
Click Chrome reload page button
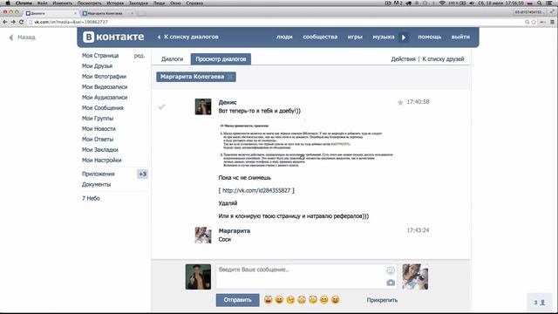click(21, 22)
